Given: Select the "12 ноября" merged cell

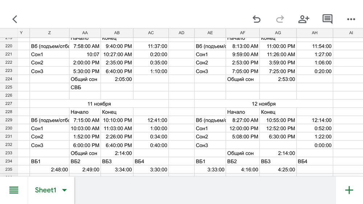Looking at the screenshot, I should coord(264,104).
